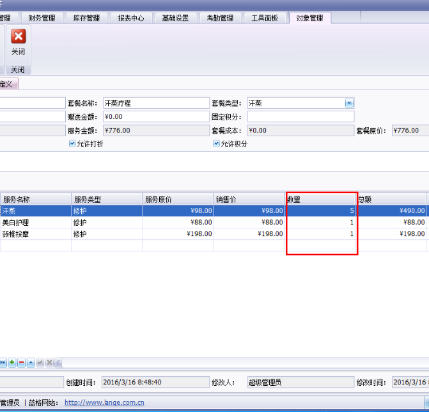This screenshot has width=429, height=412.
Task: Click the horizontal scrollbar track
Action: coord(246,363)
